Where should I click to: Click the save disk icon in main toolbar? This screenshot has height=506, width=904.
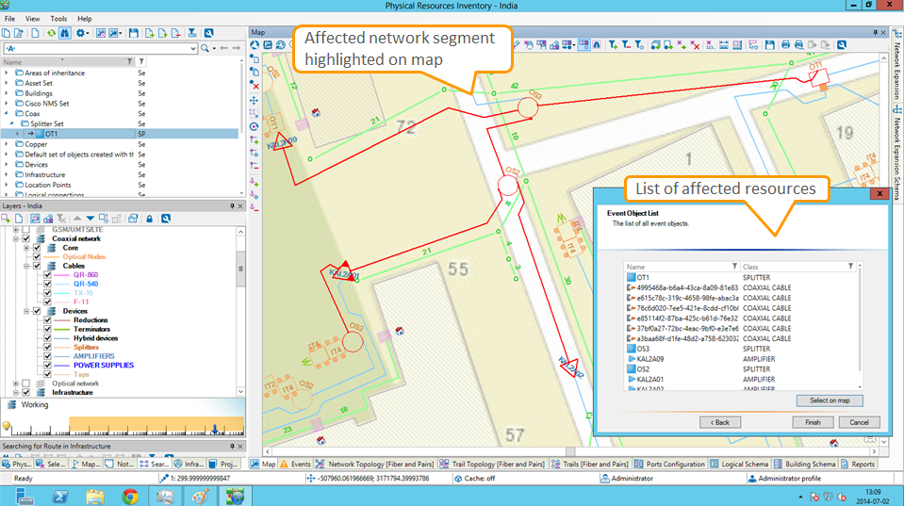pyautogui.click(x=134, y=33)
